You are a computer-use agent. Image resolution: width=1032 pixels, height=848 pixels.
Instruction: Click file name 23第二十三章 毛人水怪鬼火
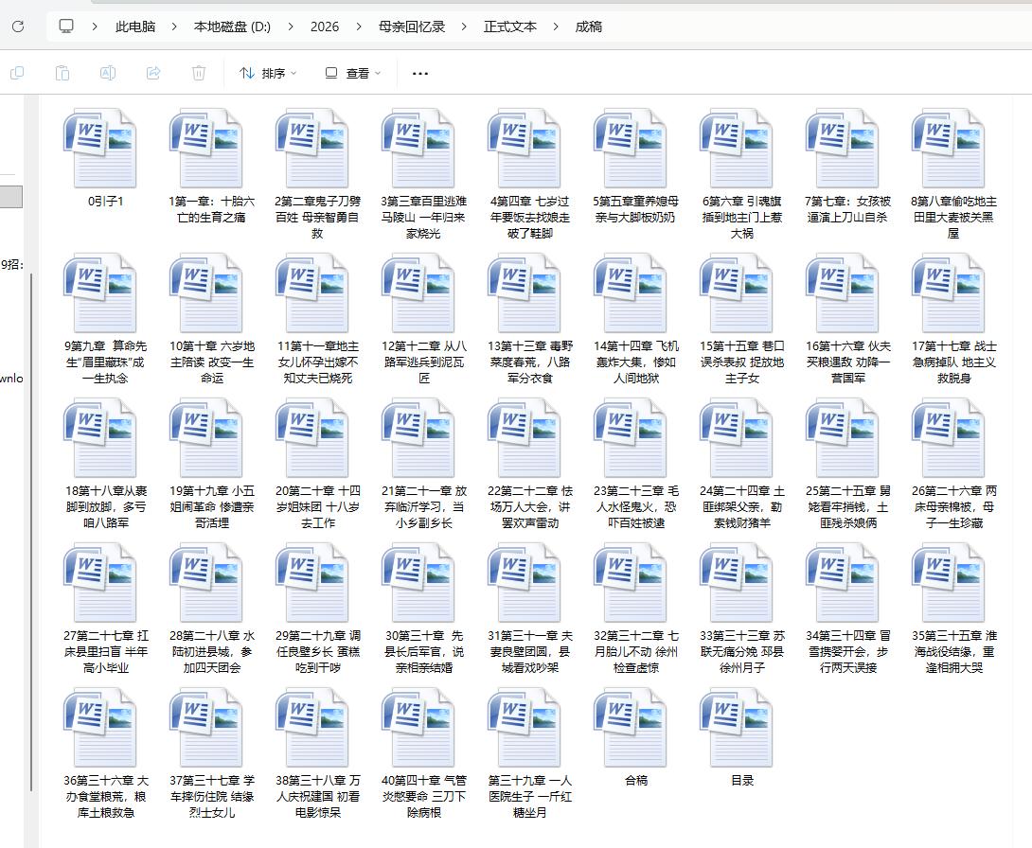point(636,506)
